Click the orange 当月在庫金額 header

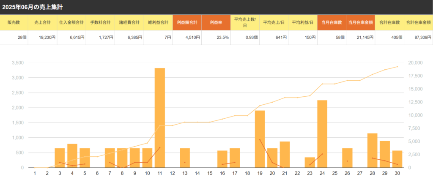click(x=361, y=23)
